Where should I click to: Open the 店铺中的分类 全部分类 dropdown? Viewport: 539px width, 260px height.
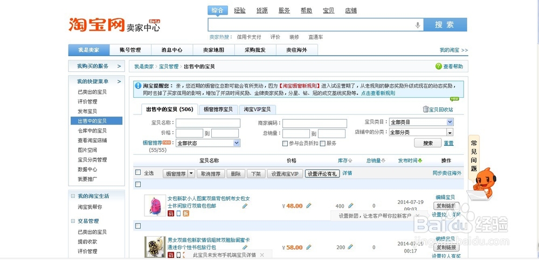[x=421, y=132]
